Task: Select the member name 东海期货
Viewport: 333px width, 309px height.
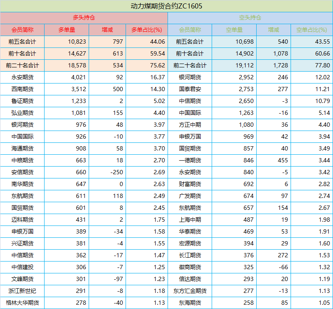Action: click(190, 303)
